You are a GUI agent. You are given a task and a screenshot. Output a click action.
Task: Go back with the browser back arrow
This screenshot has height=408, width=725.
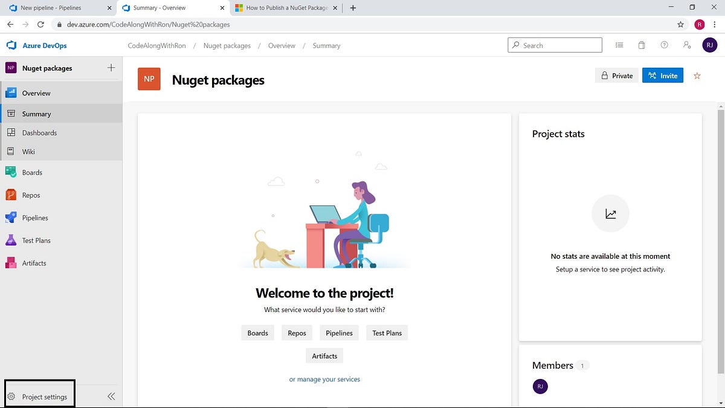click(x=10, y=25)
